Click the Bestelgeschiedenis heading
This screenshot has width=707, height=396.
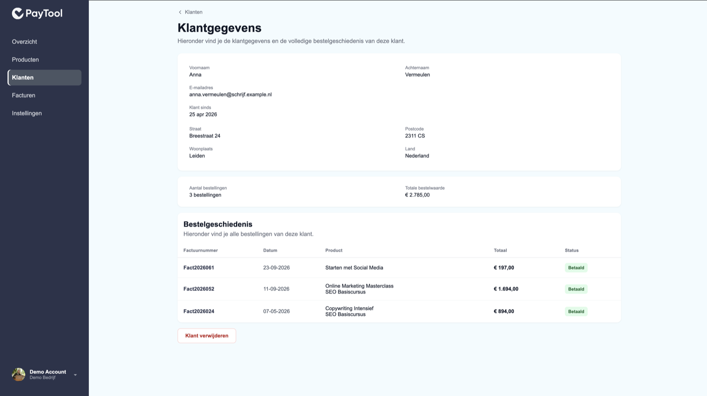pyautogui.click(x=218, y=224)
